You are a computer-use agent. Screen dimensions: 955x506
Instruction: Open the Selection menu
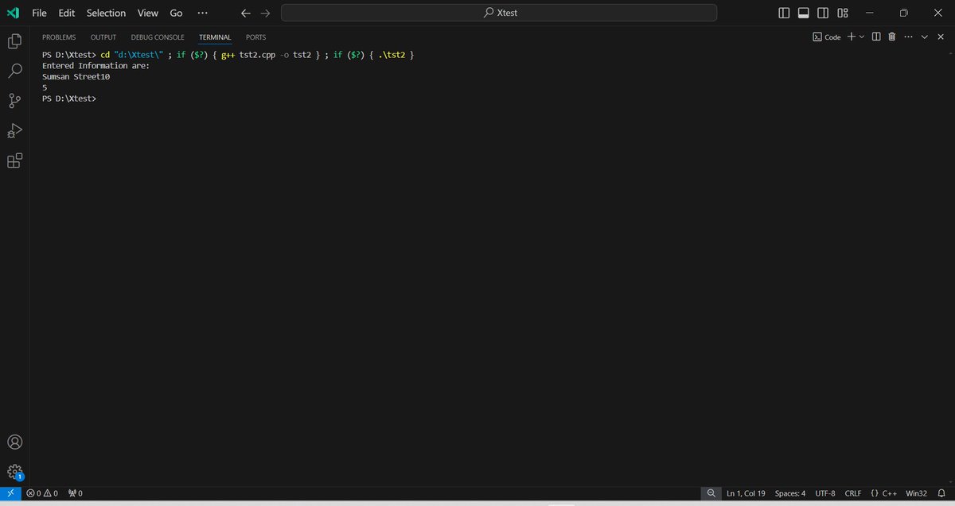(x=106, y=13)
